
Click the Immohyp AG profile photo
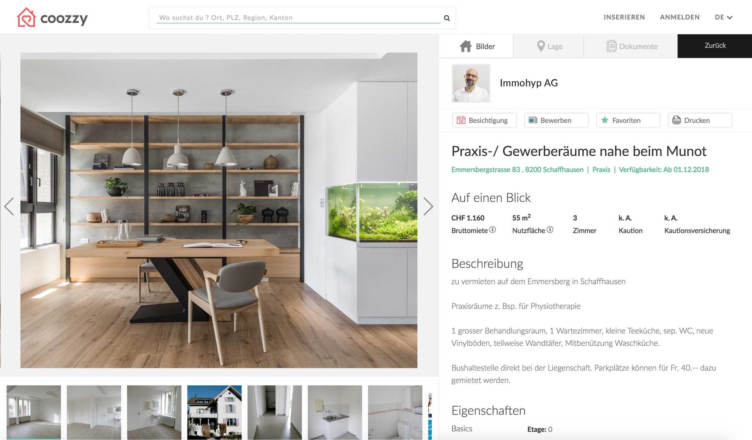471,83
